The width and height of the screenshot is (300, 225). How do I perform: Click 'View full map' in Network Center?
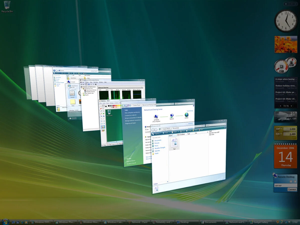[190, 111]
